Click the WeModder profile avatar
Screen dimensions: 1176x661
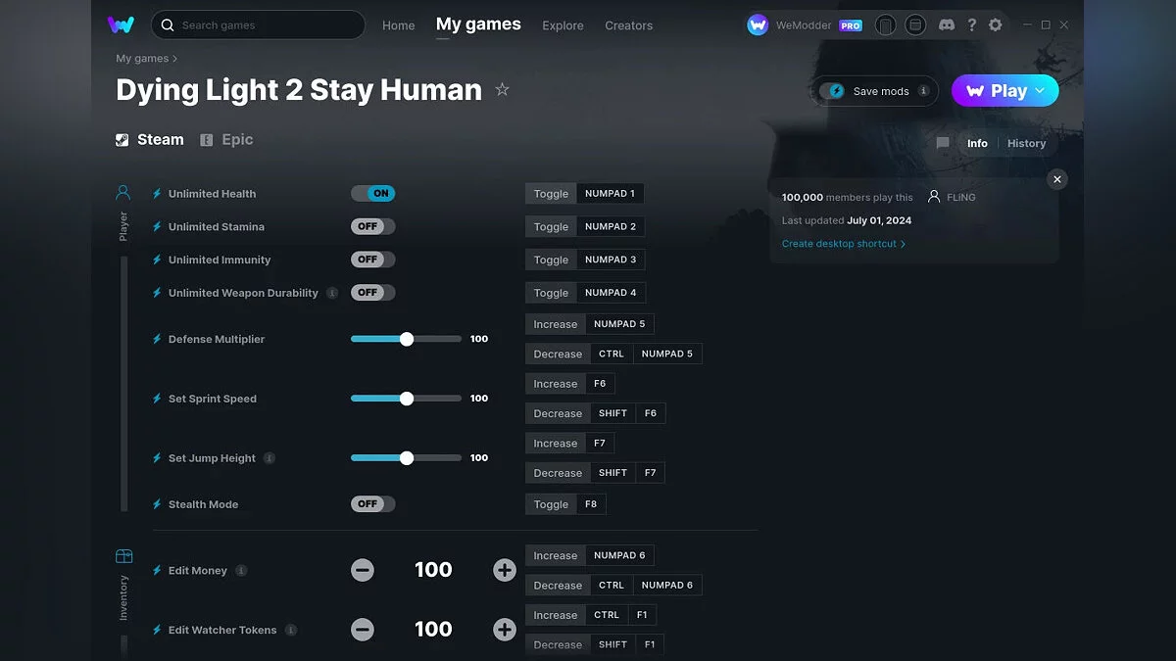pyautogui.click(x=758, y=24)
